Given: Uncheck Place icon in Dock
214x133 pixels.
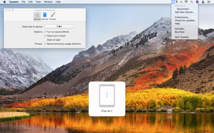Looking at the screenshot, I should tap(45, 36).
